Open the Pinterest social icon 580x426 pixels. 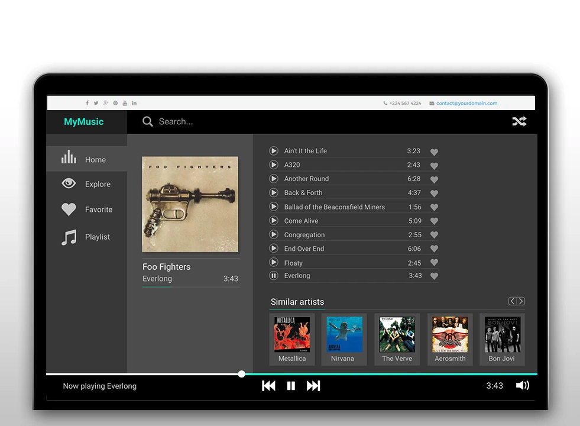tap(115, 104)
